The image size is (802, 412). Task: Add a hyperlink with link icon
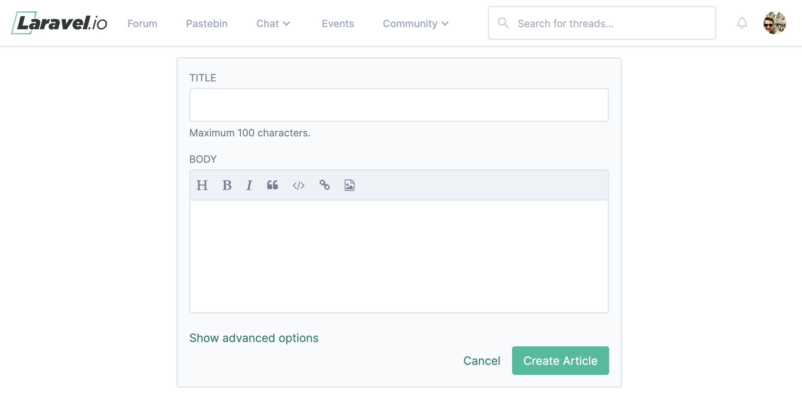tap(325, 185)
